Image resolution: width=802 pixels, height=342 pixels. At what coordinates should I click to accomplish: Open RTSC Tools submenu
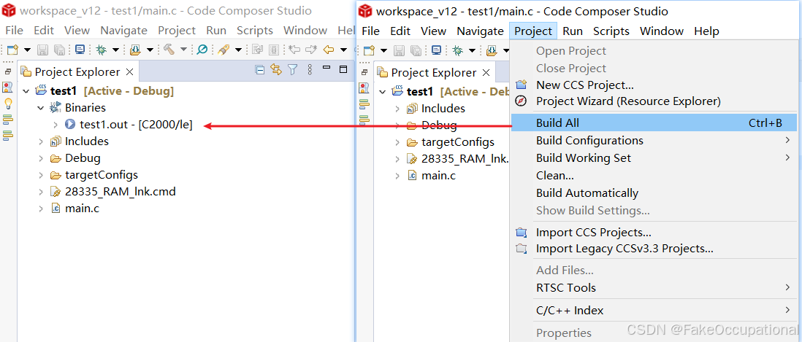[654, 287]
